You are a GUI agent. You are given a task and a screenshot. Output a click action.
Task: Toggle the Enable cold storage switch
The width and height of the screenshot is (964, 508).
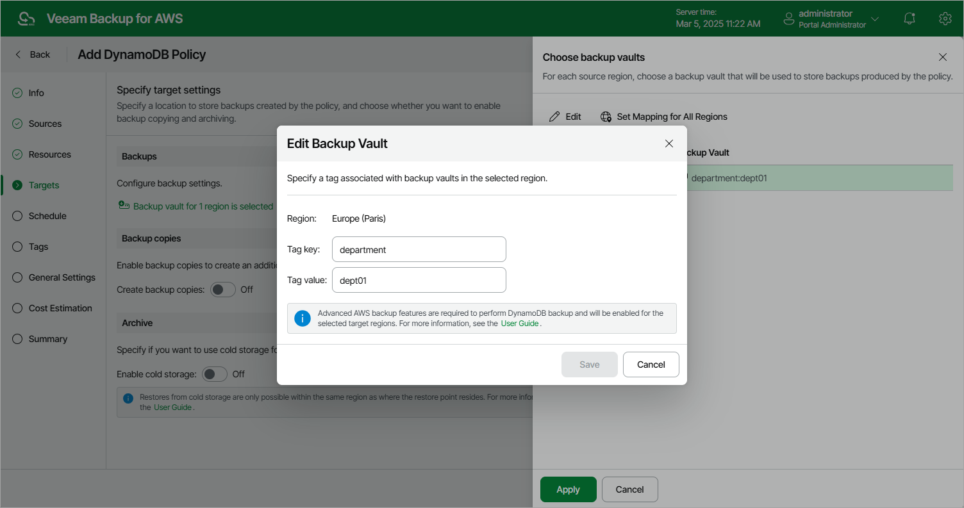[215, 374]
